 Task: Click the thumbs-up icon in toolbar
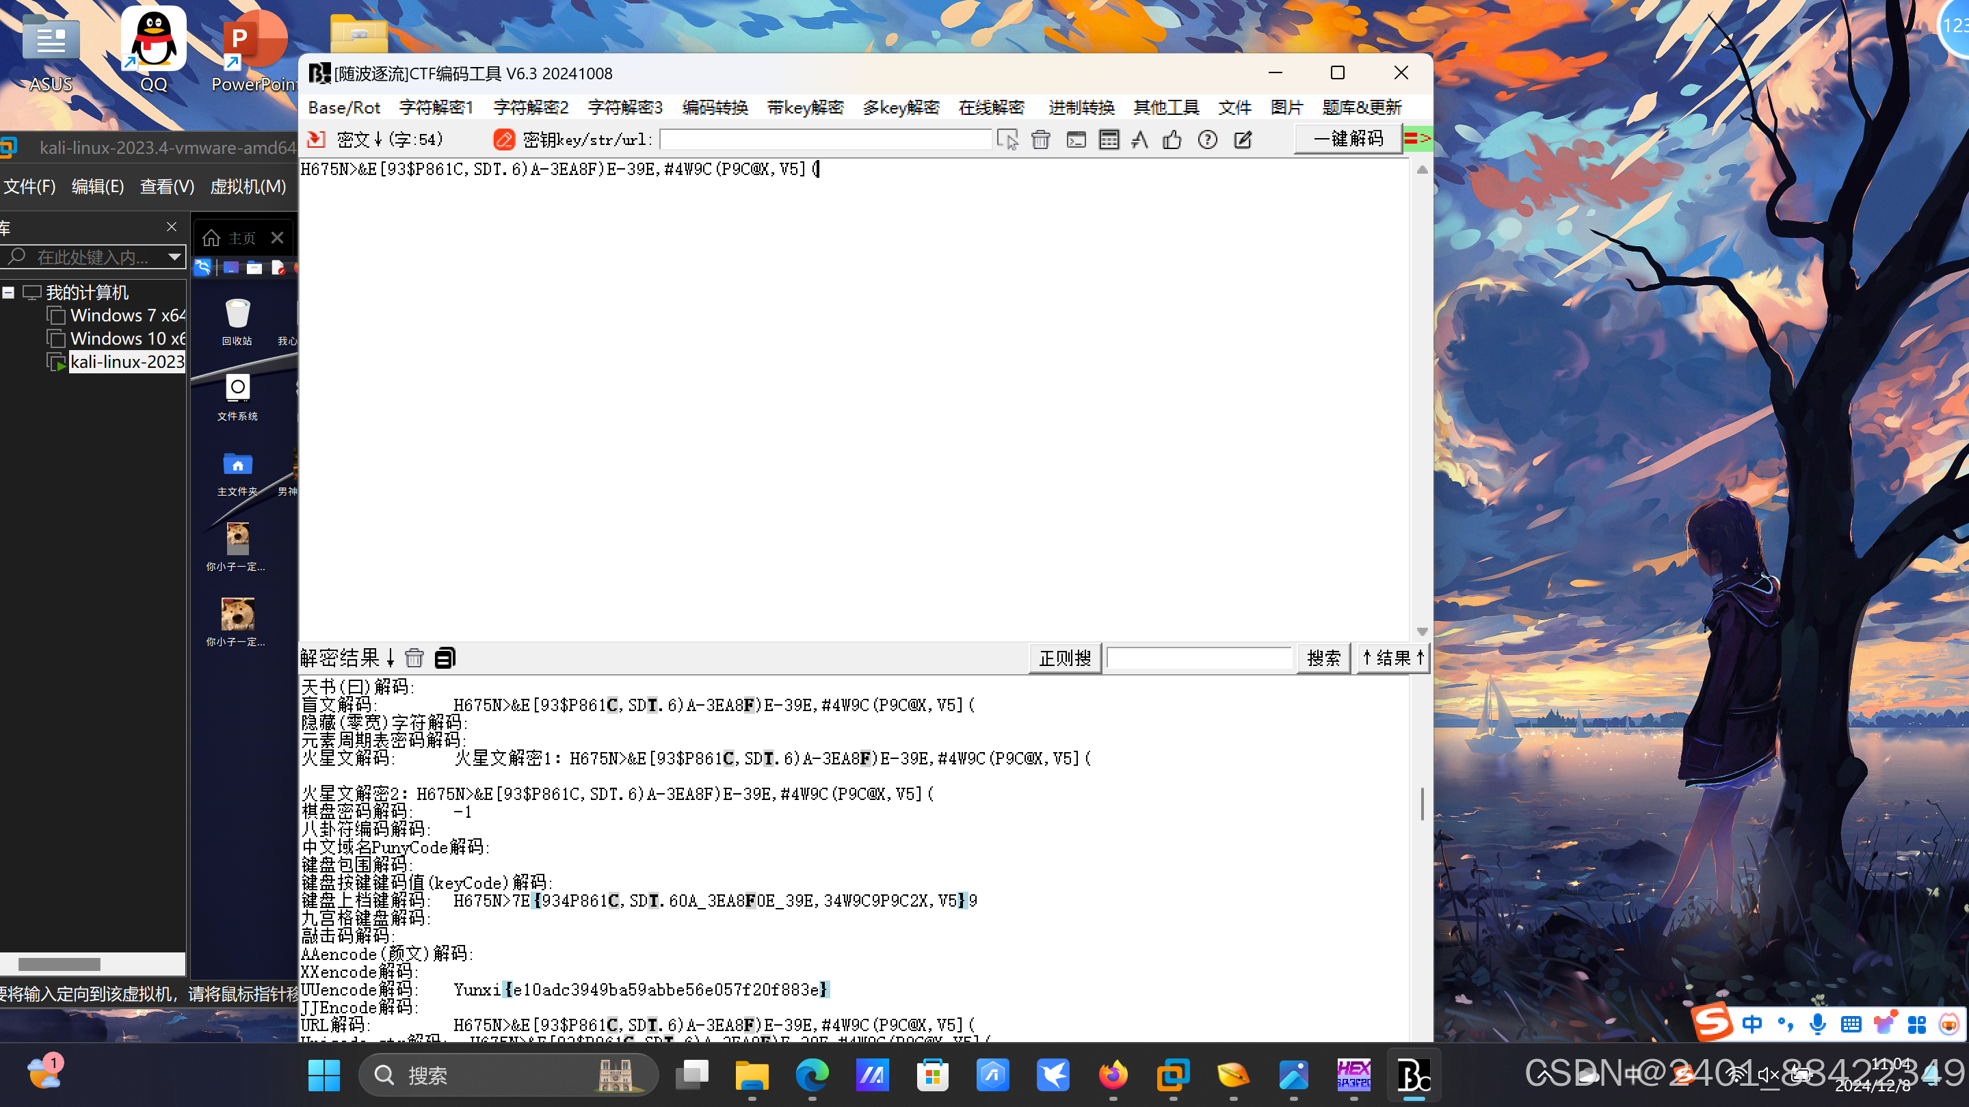(1172, 139)
